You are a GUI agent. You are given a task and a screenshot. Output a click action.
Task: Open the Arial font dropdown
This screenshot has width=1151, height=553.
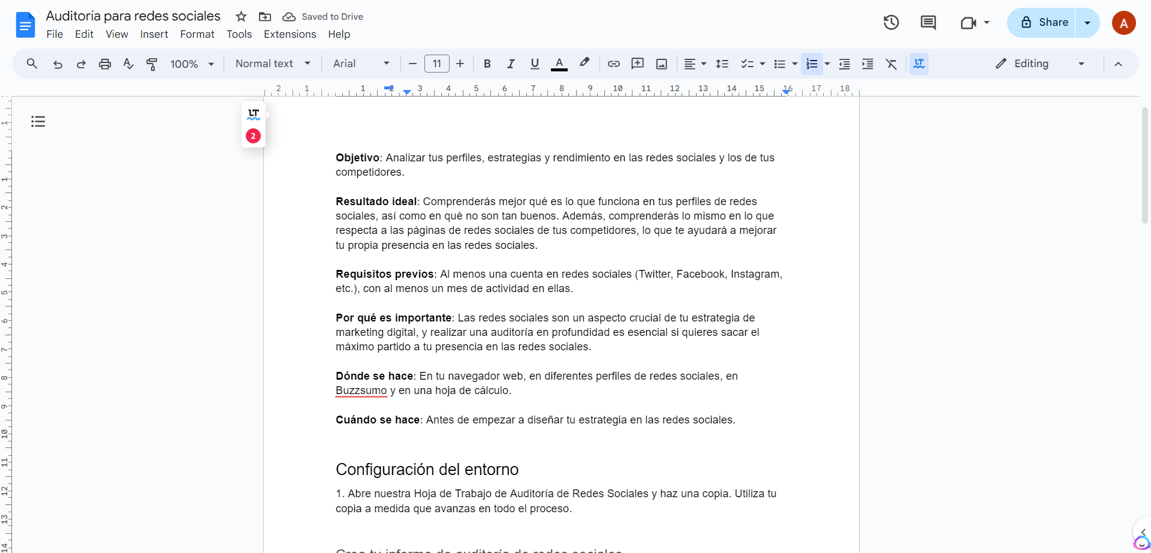coord(361,64)
